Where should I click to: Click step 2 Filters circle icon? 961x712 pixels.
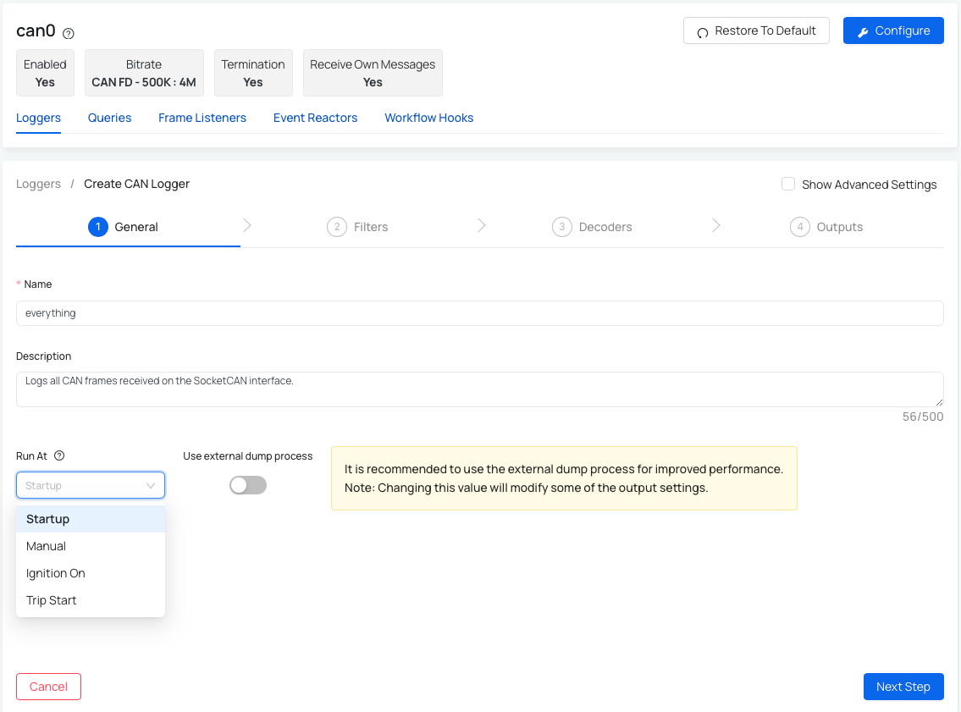[337, 227]
